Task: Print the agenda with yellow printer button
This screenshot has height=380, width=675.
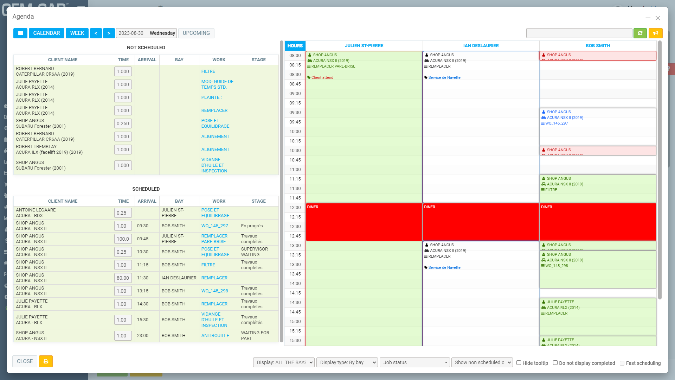Action: tap(46, 361)
